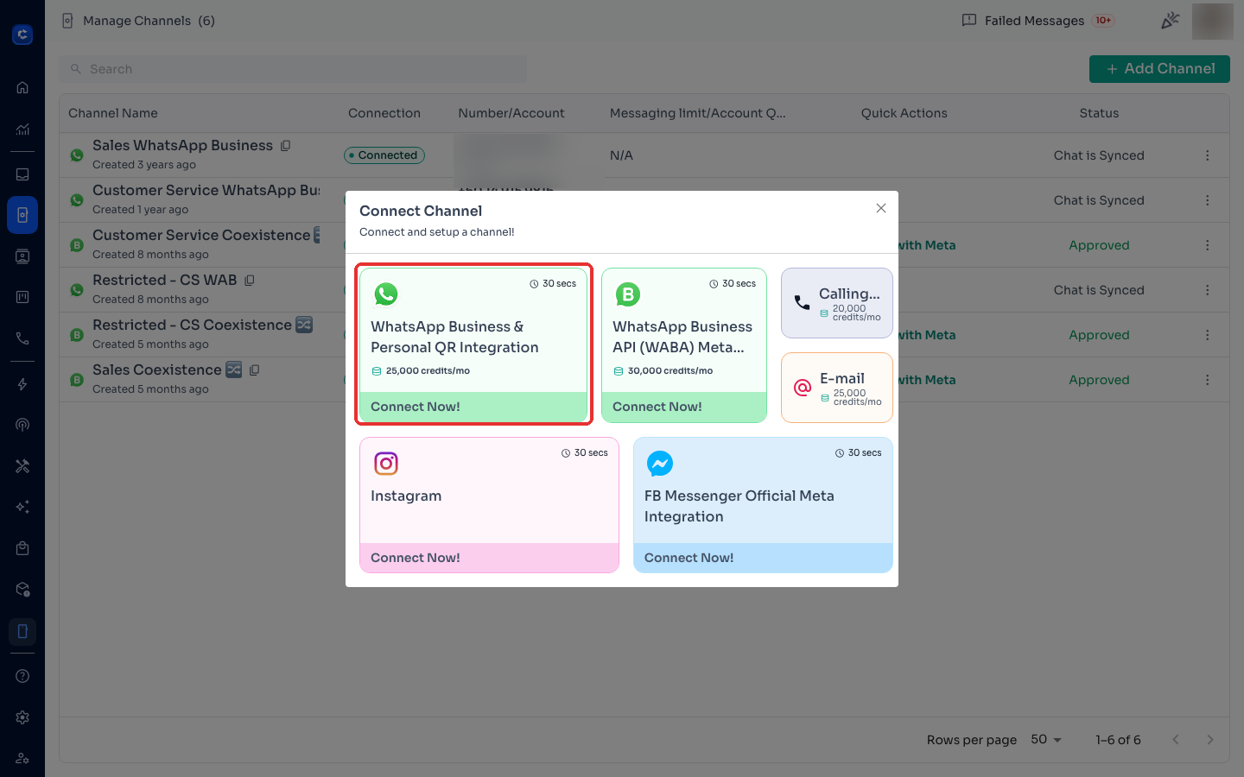Click the Customer Service Coexistence channel name
Image resolution: width=1244 pixels, height=777 pixels.
click(x=201, y=235)
